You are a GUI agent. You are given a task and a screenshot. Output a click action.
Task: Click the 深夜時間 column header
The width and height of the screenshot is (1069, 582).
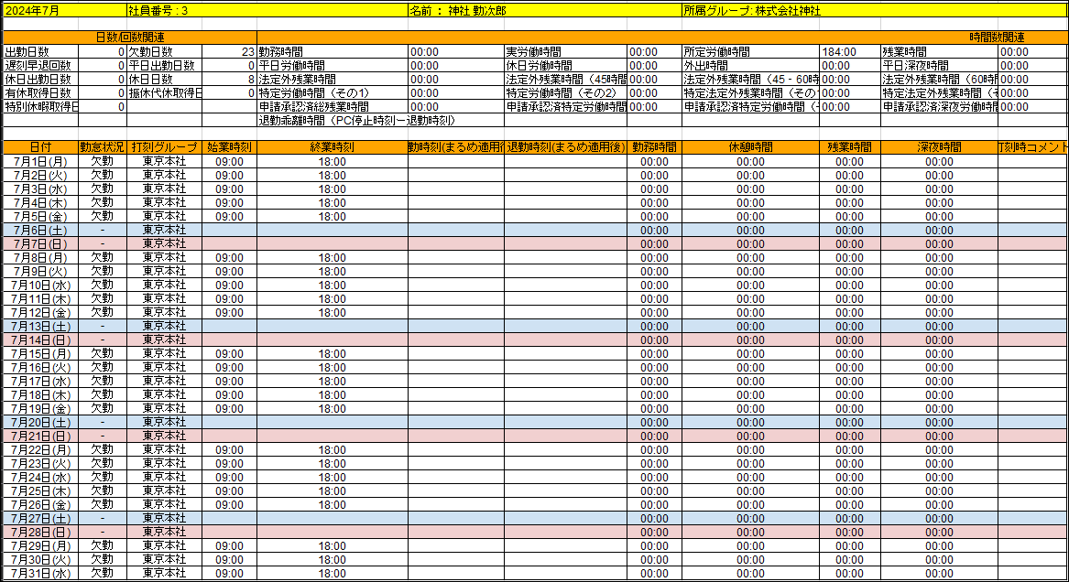pos(939,147)
